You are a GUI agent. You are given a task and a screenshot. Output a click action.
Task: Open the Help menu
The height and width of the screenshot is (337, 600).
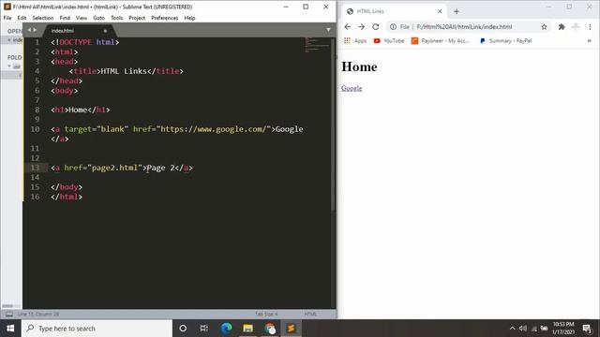tap(189, 18)
